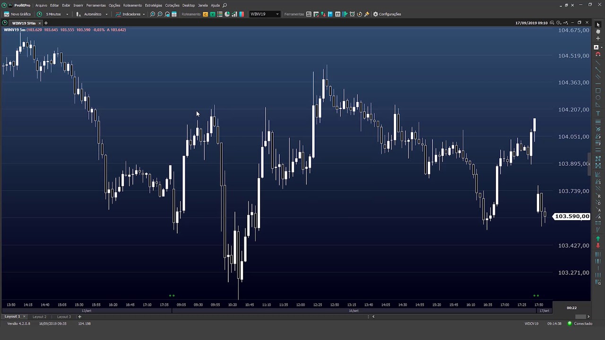Click the 17/09/2019 09:10 chart date
605x340 pixels.
click(x=531, y=23)
